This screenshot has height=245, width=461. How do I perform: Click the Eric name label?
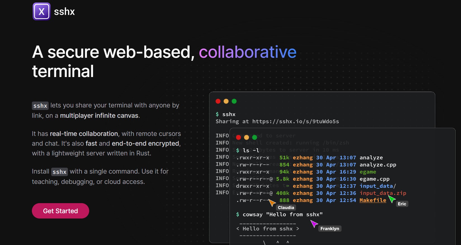click(402, 204)
